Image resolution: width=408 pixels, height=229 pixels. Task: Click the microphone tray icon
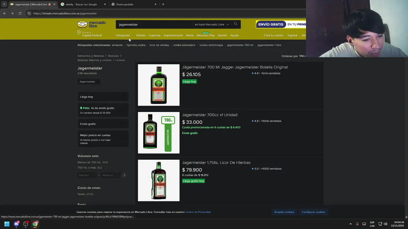click(357, 224)
